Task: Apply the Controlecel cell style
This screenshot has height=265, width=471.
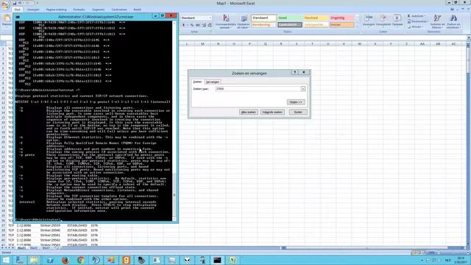Action: tap(289, 25)
